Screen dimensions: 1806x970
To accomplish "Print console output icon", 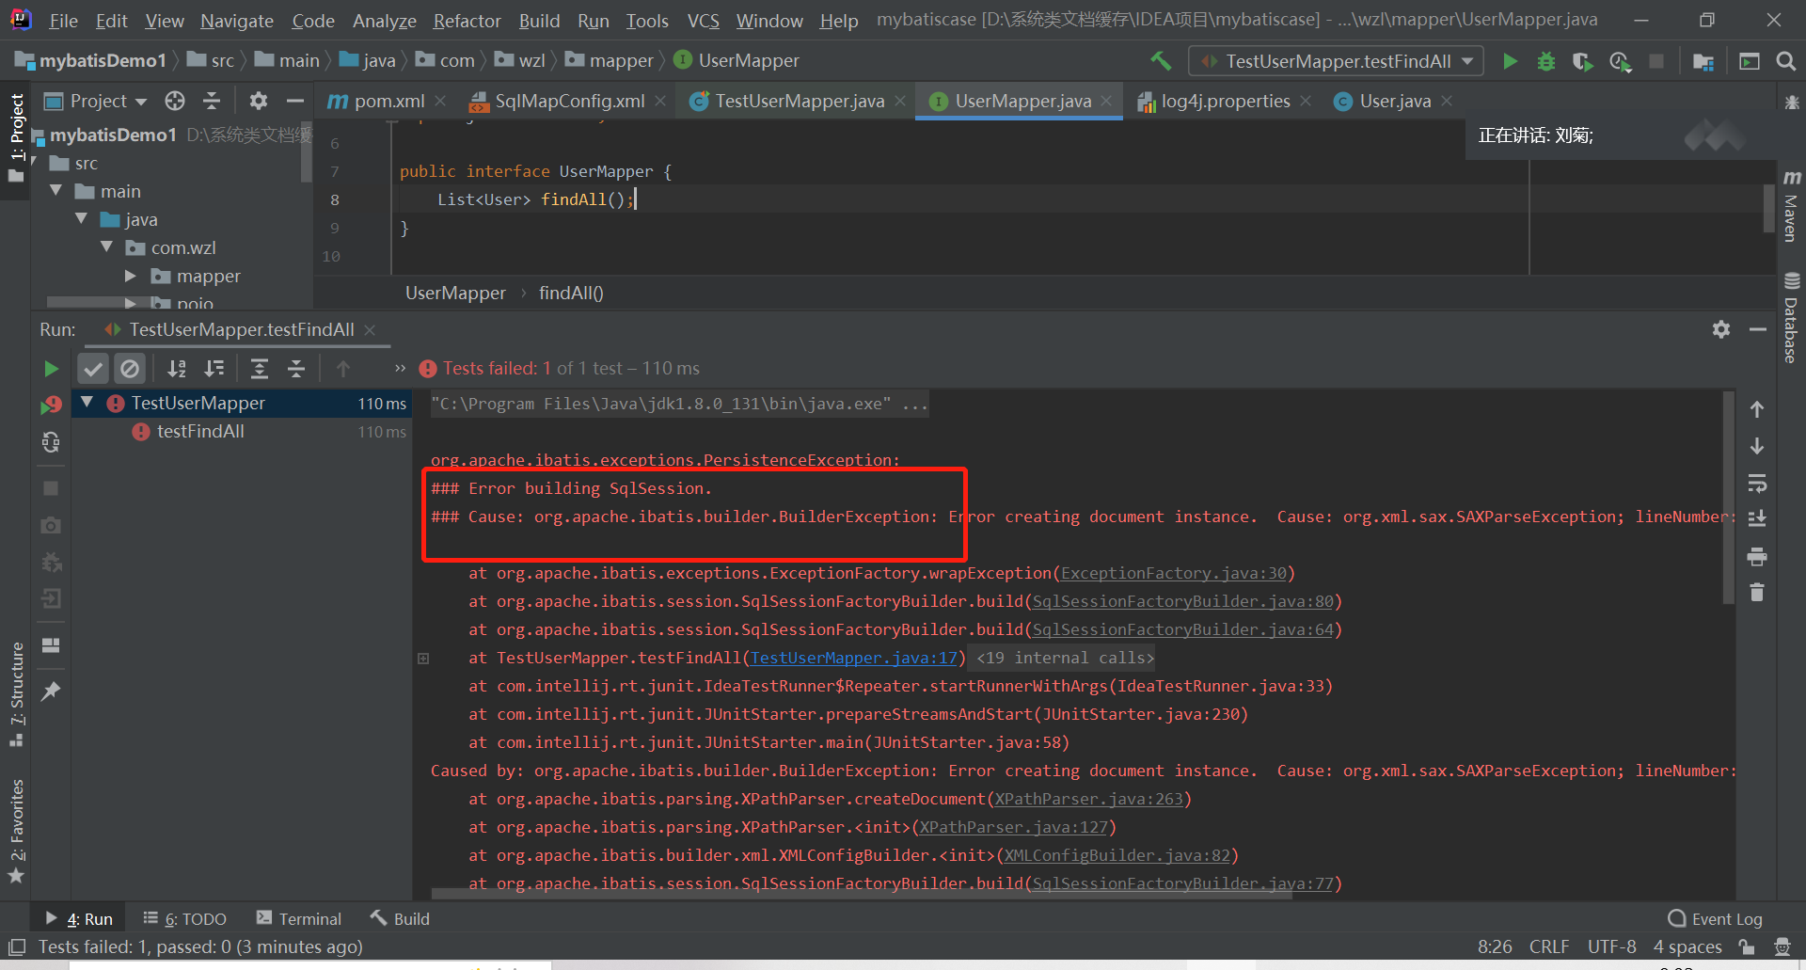I will tap(1757, 557).
